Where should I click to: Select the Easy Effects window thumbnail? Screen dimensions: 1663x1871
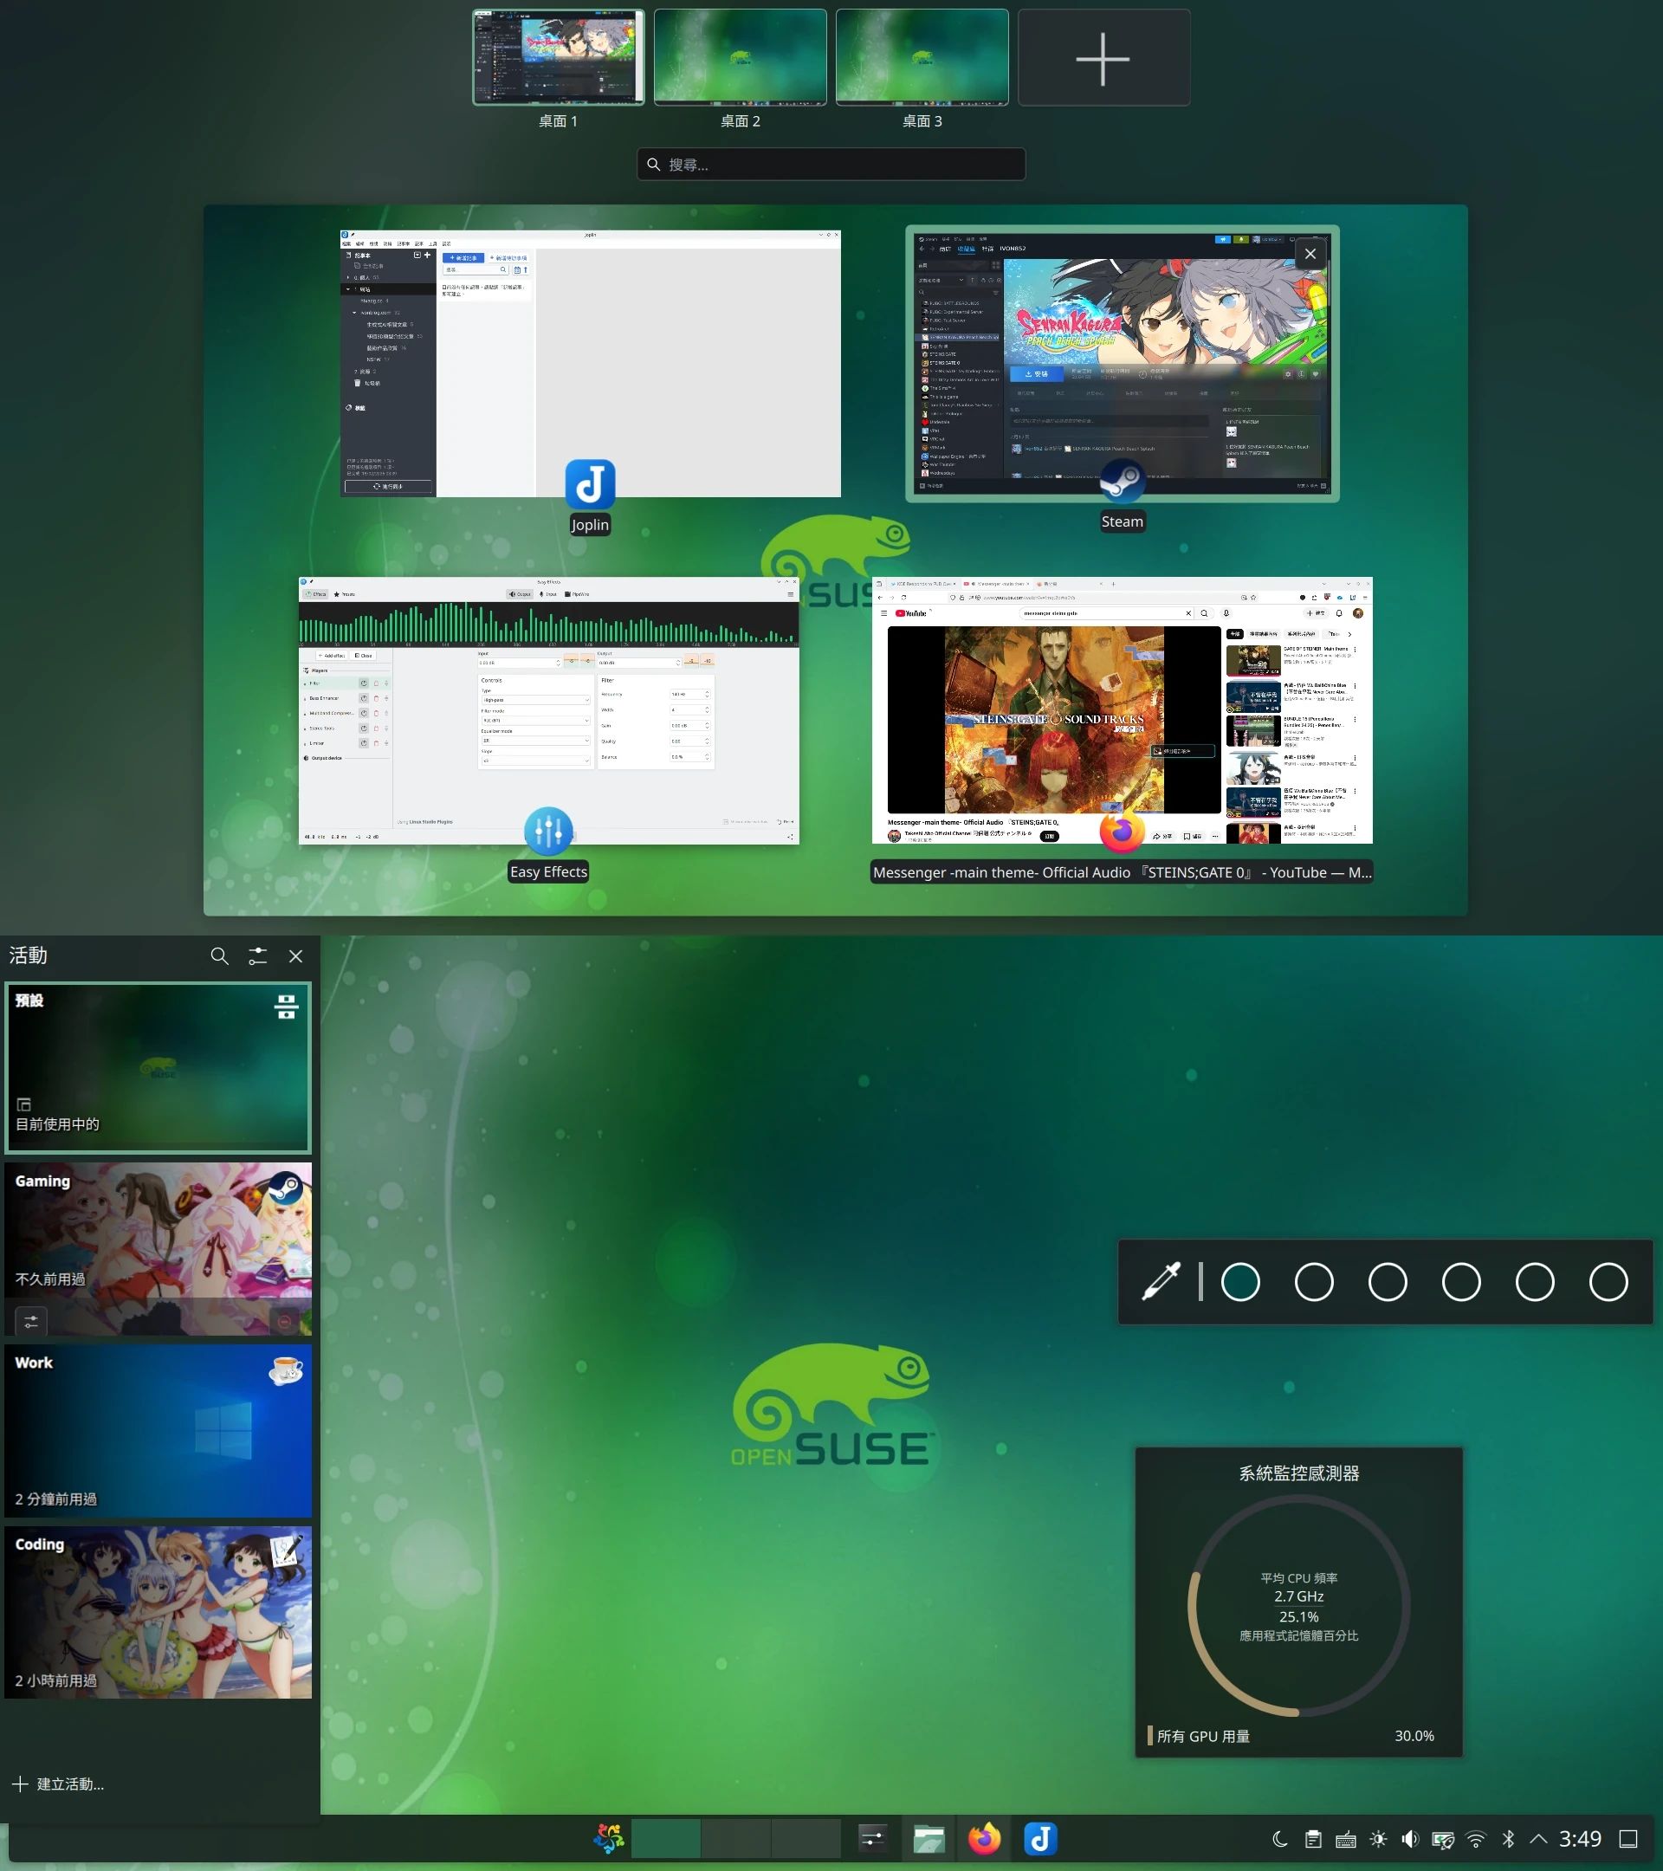click(x=548, y=710)
